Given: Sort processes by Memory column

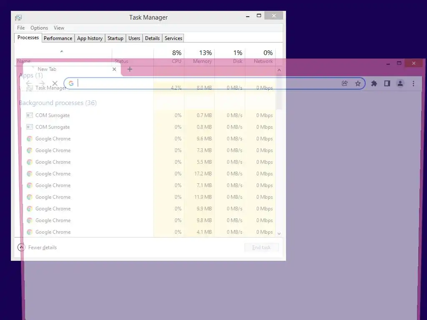Looking at the screenshot, I should coord(200,57).
